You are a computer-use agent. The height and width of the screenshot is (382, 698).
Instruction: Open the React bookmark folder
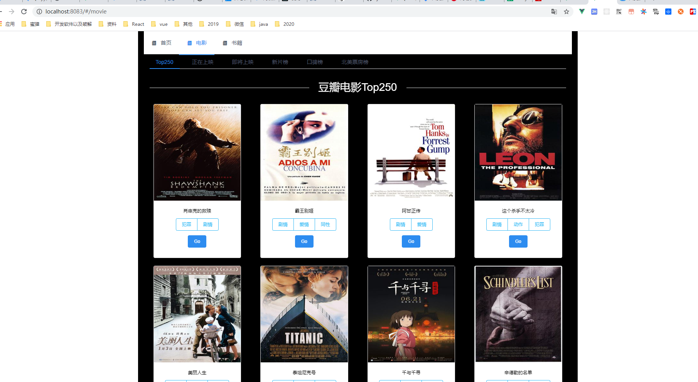(134, 24)
